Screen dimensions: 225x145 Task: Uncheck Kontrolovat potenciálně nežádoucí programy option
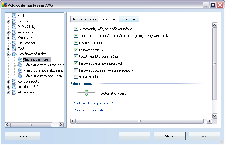(76, 35)
